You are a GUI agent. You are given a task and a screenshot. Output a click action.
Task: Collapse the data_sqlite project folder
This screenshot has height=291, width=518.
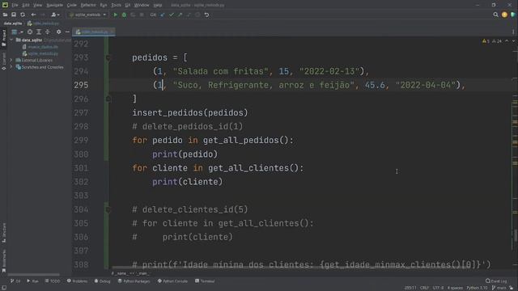pyautogui.click(x=11, y=40)
